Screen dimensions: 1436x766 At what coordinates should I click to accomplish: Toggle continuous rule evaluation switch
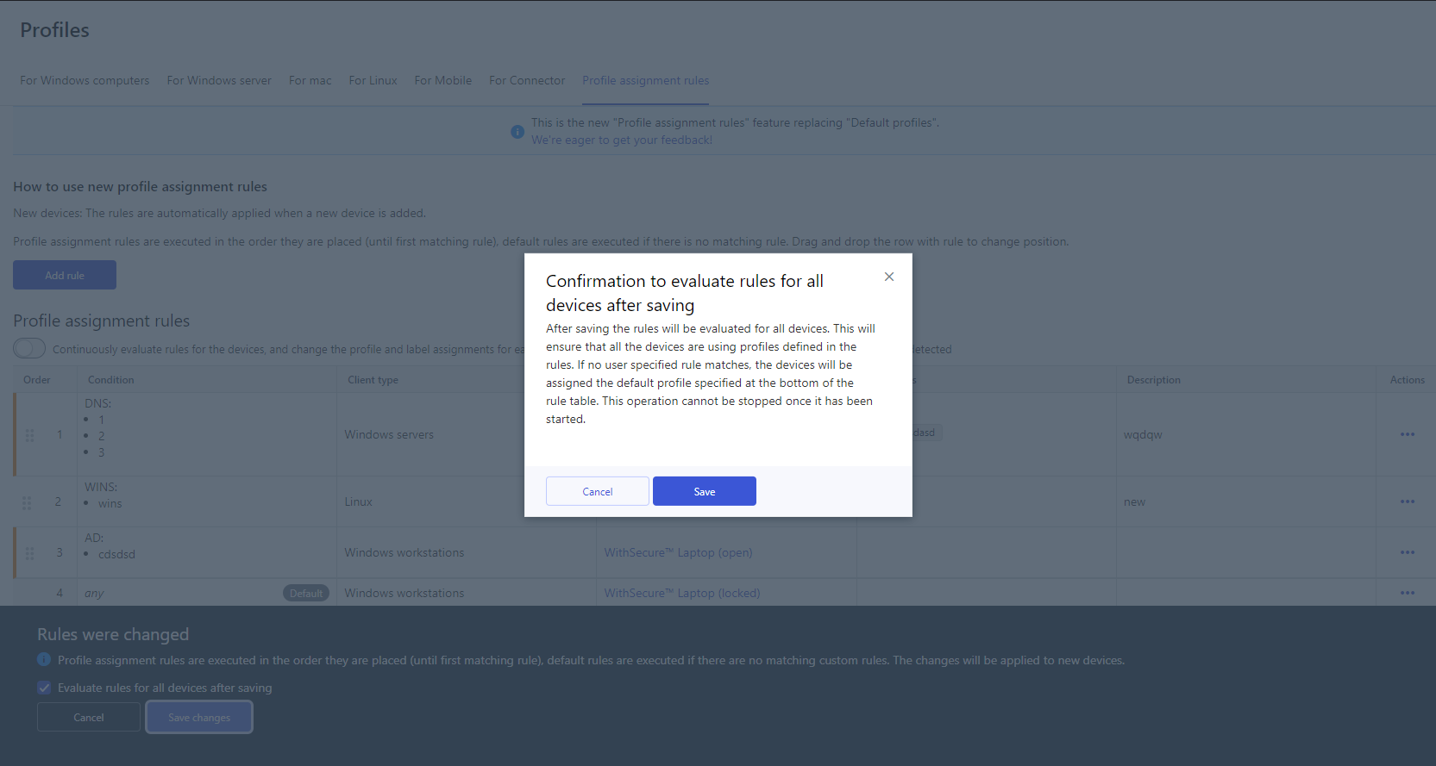coord(29,348)
